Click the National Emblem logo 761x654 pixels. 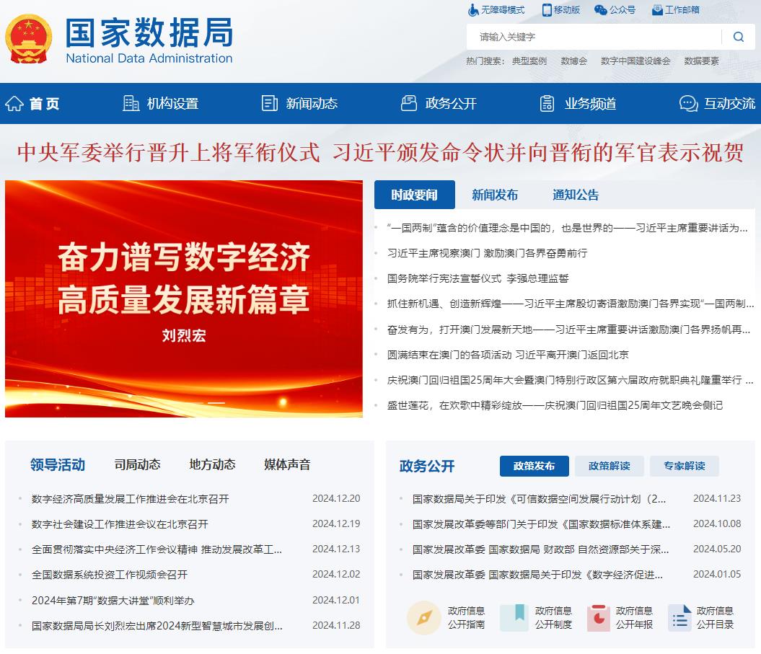[x=29, y=39]
